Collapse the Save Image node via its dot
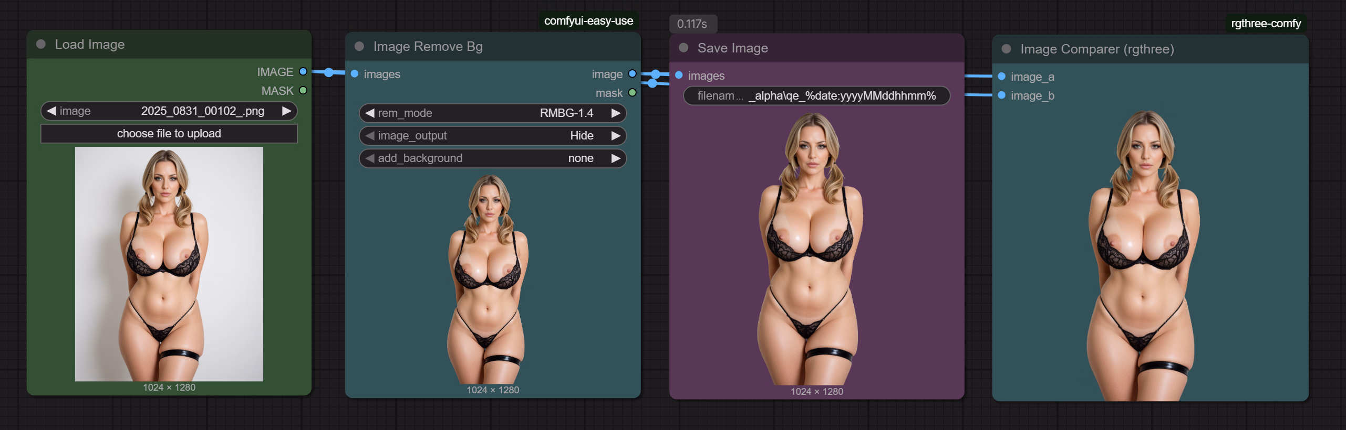This screenshot has height=430, width=1346. (x=684, y=48)
